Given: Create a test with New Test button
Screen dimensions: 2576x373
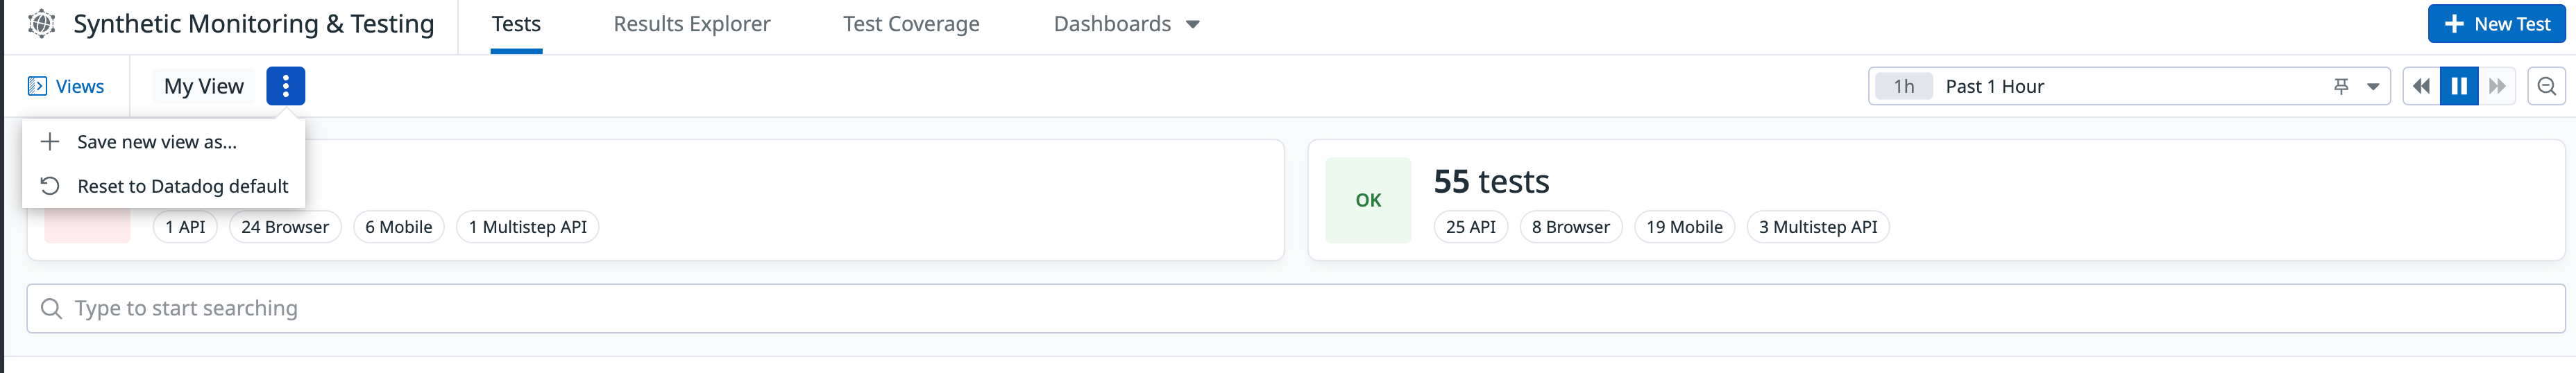Looking at the screenshot, I should click(x=2496, y=24).
